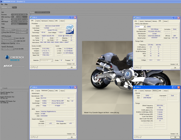Select the Pictures tab
Image resolution: width=181 pixels, height=140 pixels.
click(32, 12)
